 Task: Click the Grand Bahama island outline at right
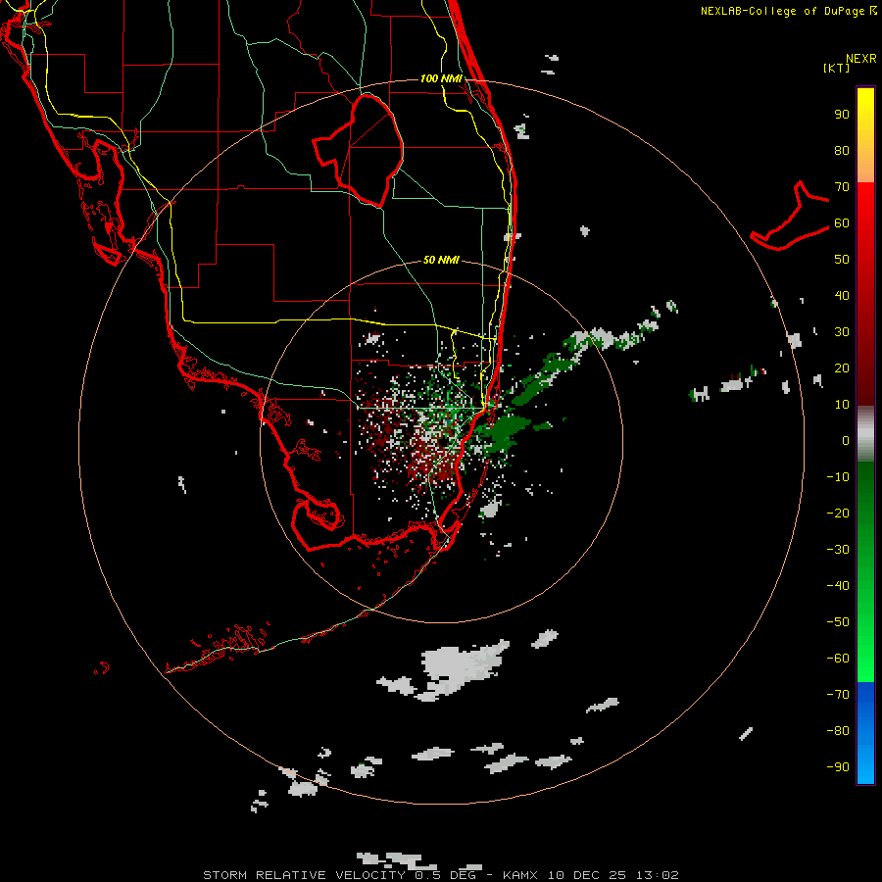coord(790,216)
